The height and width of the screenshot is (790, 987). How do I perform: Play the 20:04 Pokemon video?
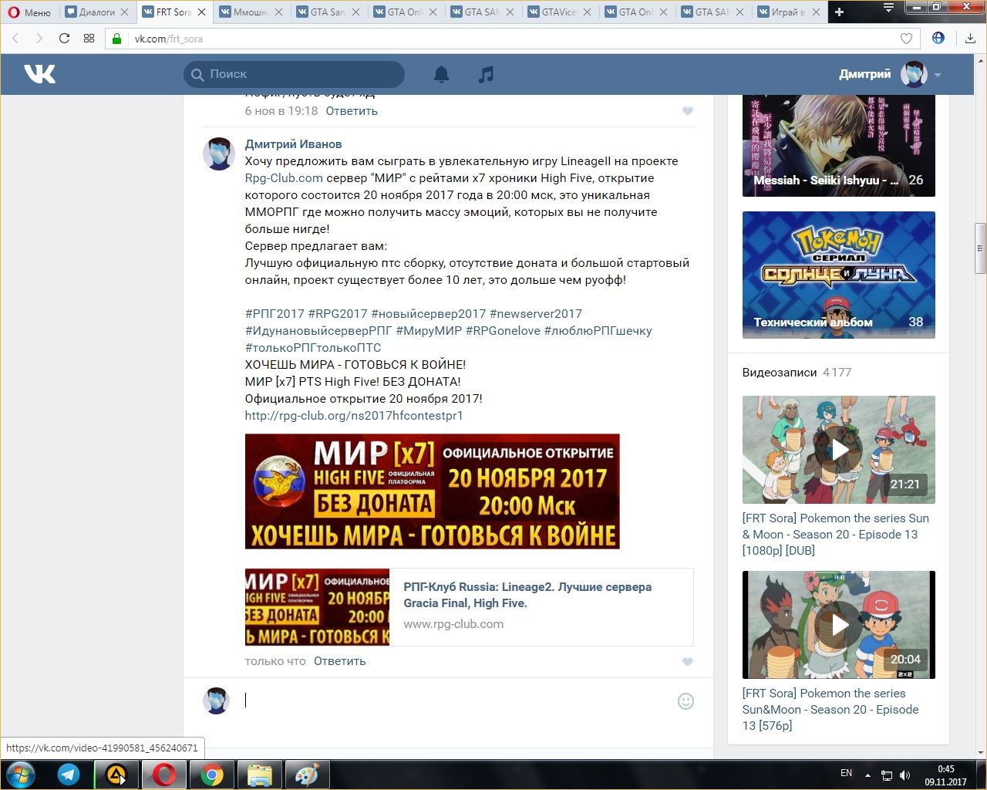[839, 625]
